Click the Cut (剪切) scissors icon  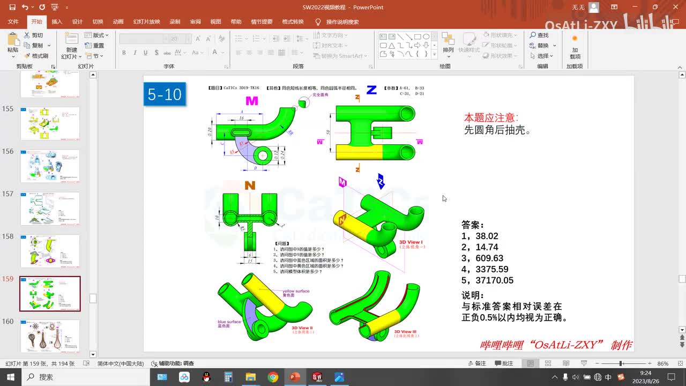tap(27, 35)
